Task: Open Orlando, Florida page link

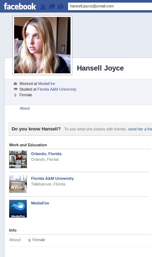Action: [46, 154]
